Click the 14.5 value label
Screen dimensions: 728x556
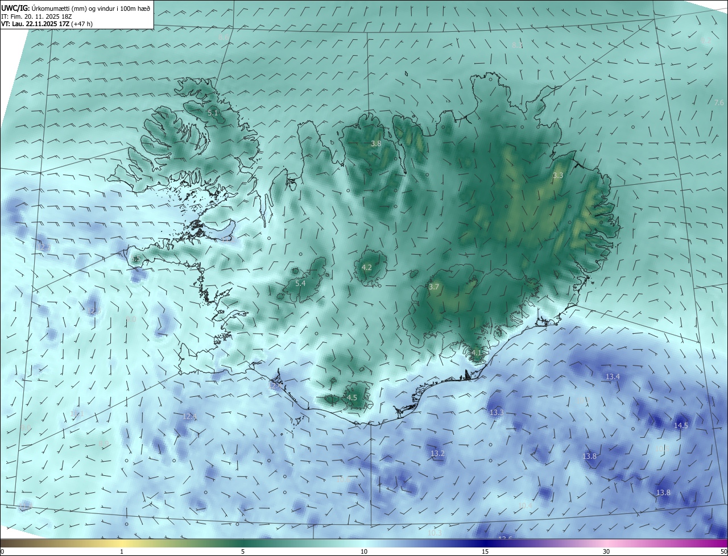click(x=681, y=425)
